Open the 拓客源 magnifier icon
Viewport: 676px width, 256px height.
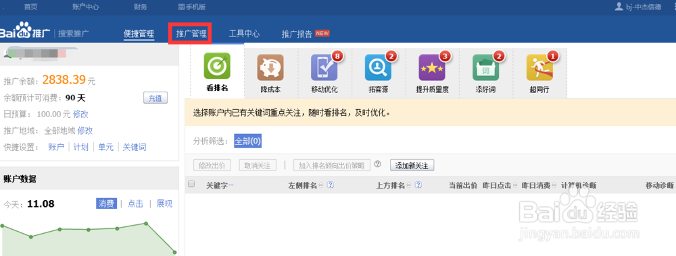(x=378, y=67)
